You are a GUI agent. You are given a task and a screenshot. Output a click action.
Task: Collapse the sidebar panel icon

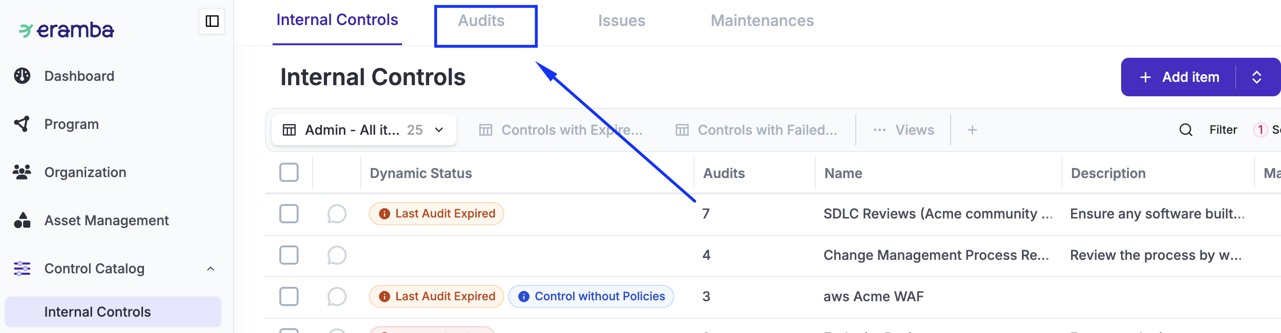[212, 21]
